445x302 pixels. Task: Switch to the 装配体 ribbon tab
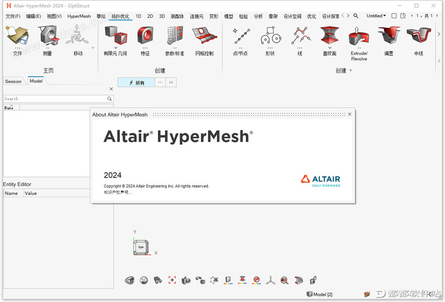coord(177,16)
